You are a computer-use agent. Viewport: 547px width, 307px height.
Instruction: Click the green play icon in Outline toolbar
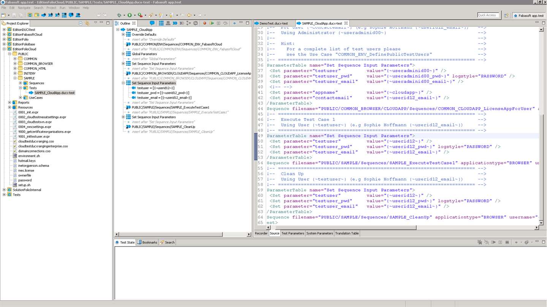click(212, 23)
